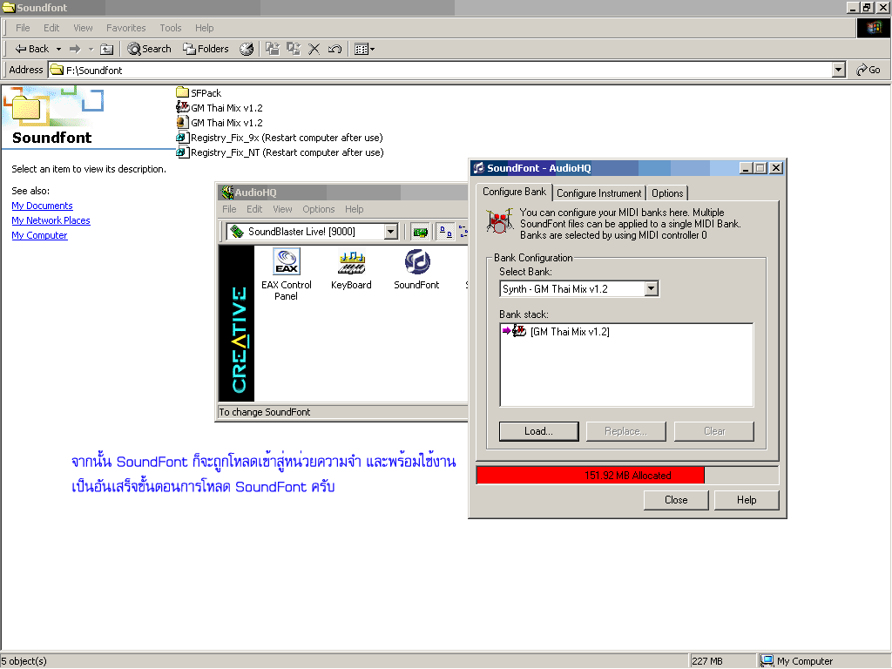
Task: Close the SoundFont dialog with Close button
Action: click(x=676, y=500)
